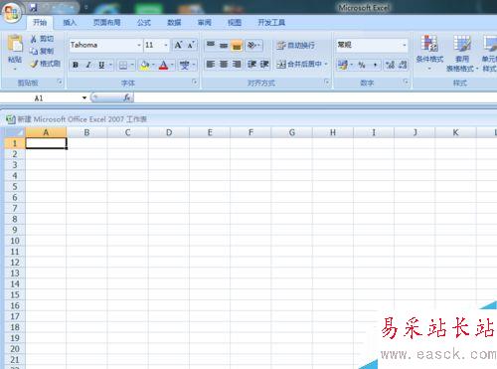
Task: Open the number format (常规) dropdown
Action: [x=405, y=45]
